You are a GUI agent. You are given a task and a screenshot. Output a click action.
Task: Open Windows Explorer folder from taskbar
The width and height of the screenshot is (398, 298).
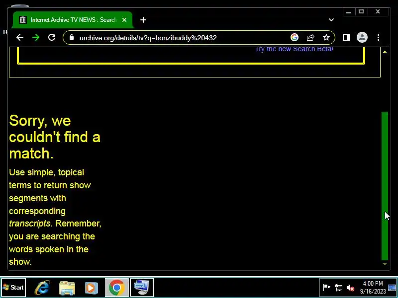67,288
